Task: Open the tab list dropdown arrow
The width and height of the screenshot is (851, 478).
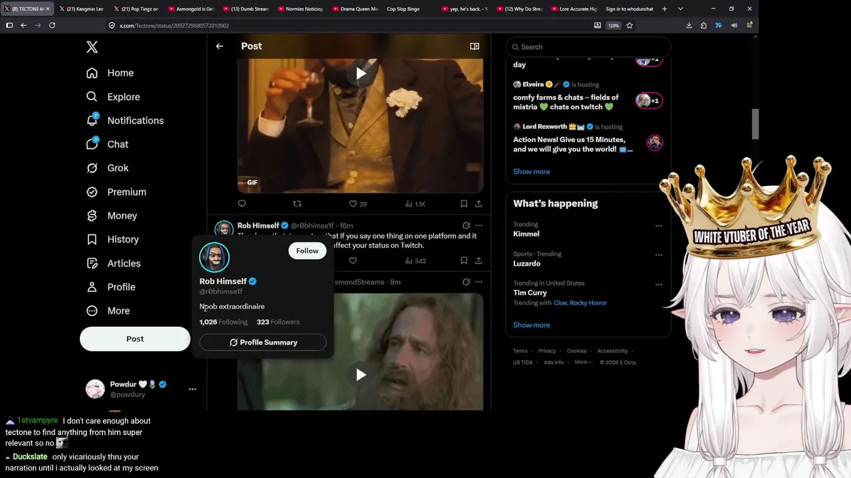Action: [x=680, y=9]
